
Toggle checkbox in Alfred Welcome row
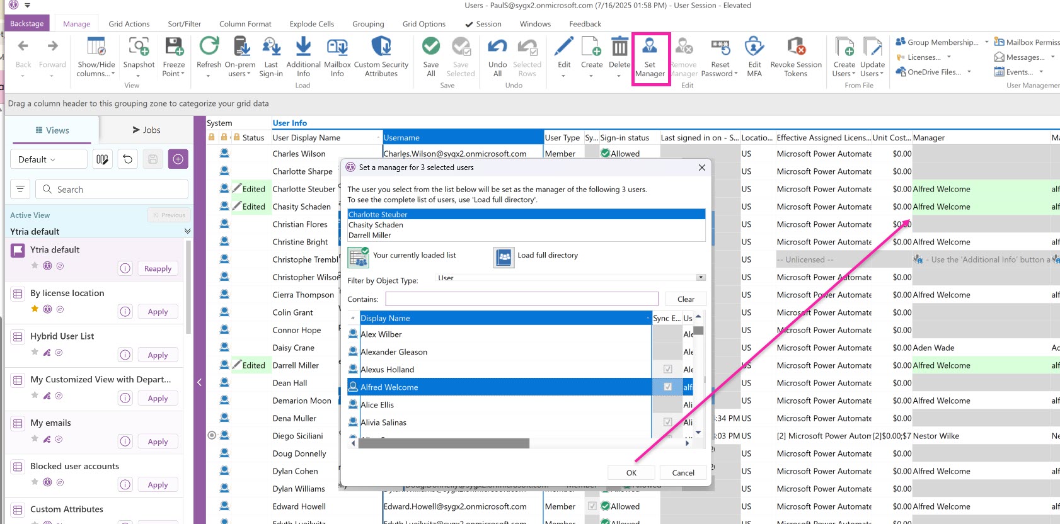[x=667, y=387]
